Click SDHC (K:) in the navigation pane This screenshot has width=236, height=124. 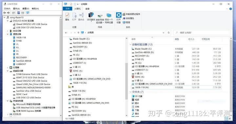click(x=77, y=71)
